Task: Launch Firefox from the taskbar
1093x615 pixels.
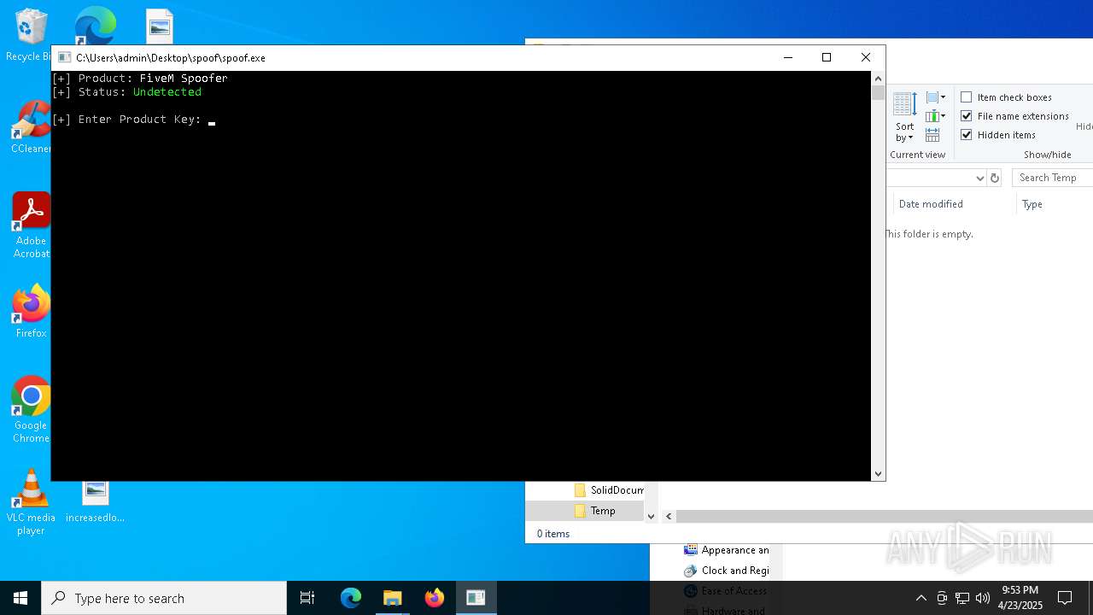Action: (435, 598)
